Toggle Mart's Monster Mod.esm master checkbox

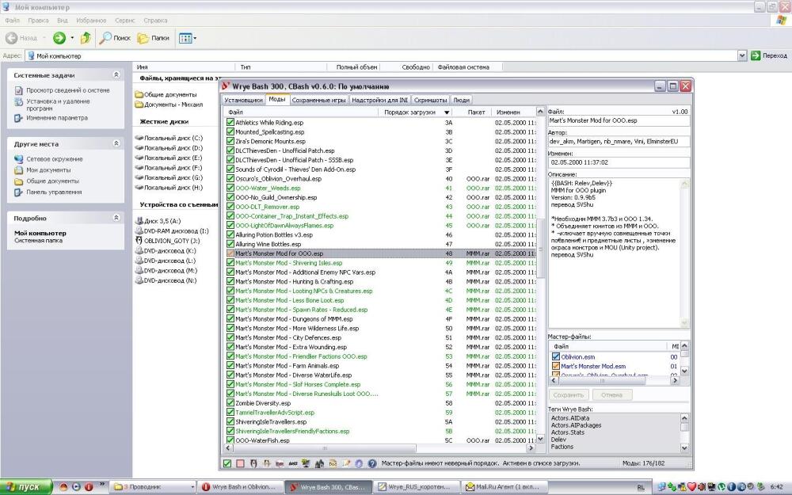click(x=556, y=366)
